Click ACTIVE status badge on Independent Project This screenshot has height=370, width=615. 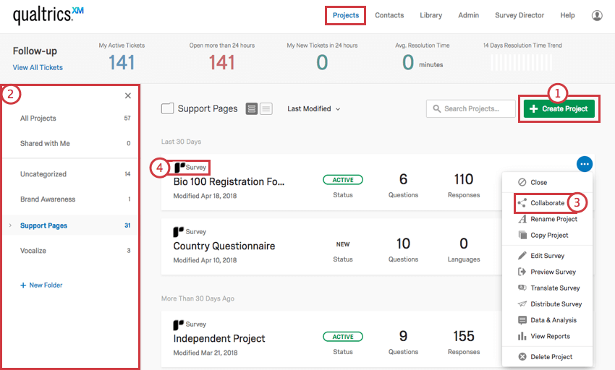343,337
